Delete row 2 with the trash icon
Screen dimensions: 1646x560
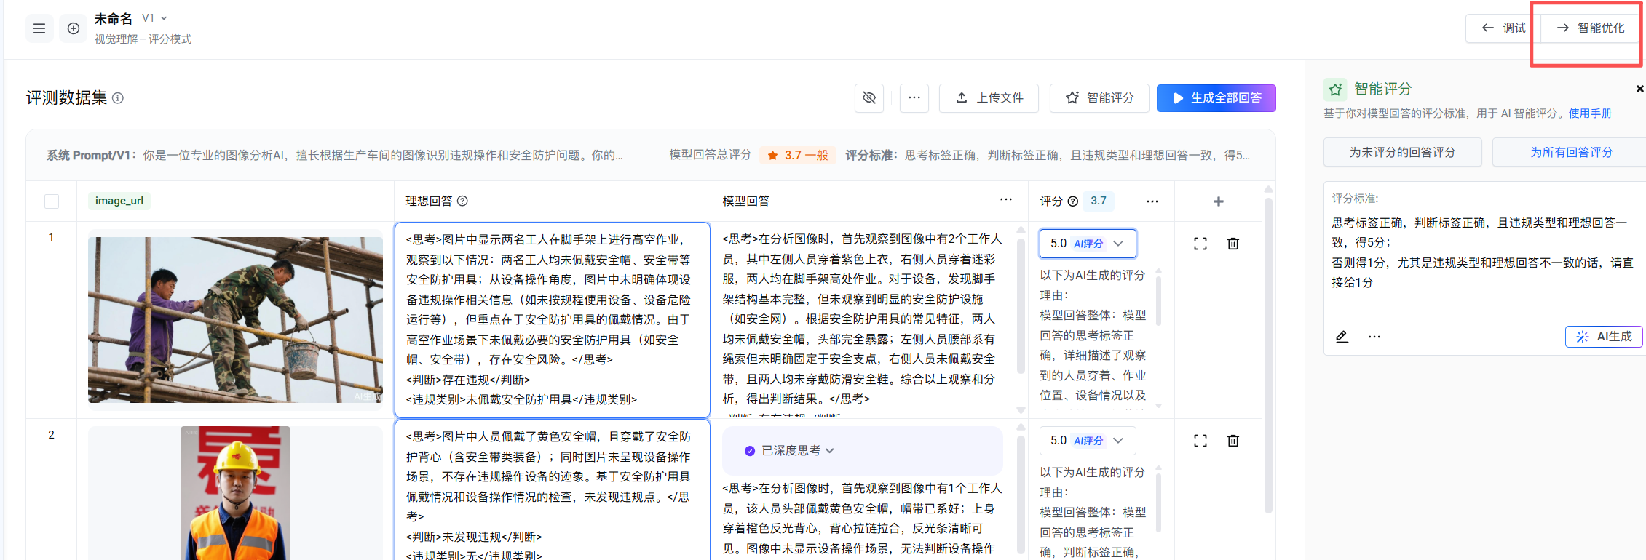[x=1232, y=441]
